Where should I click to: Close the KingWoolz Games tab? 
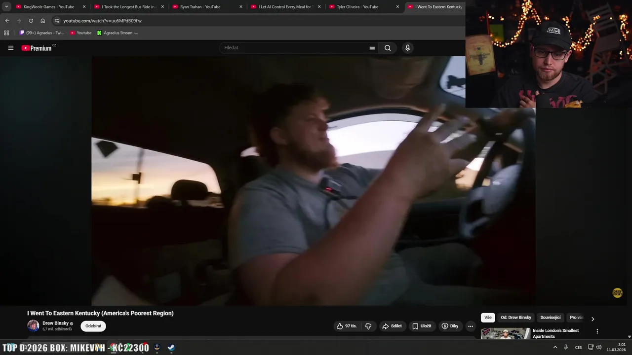pos(84,7)
